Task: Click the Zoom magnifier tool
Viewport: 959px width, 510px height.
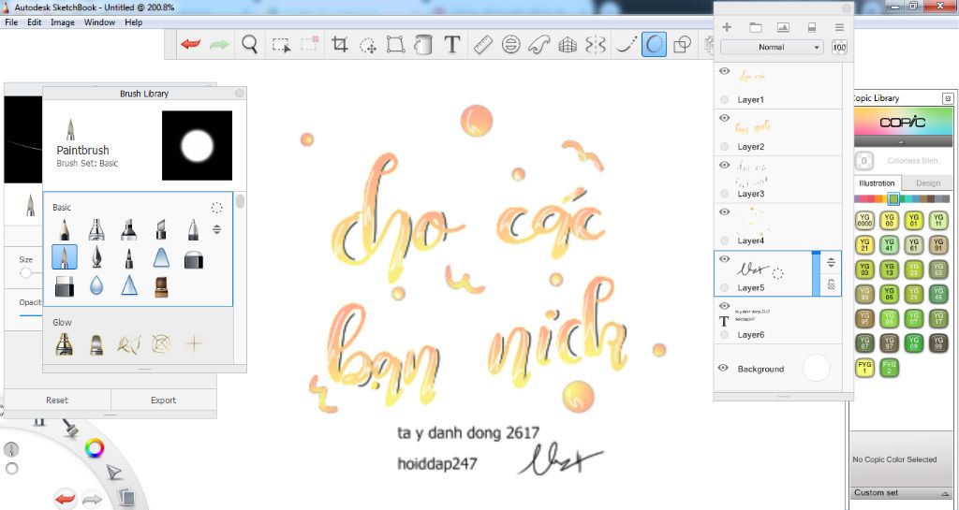Action: click(x=249, y=44)
